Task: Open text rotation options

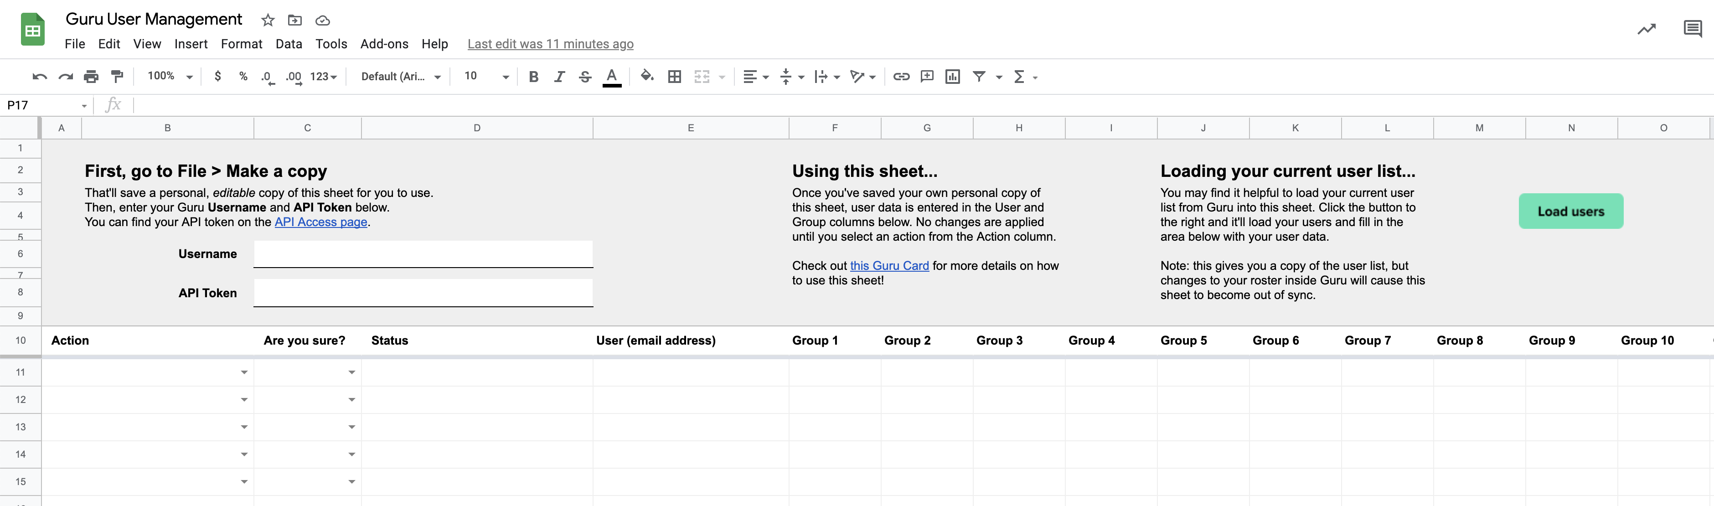Action: pyautogui.click(x=863, y=77)
